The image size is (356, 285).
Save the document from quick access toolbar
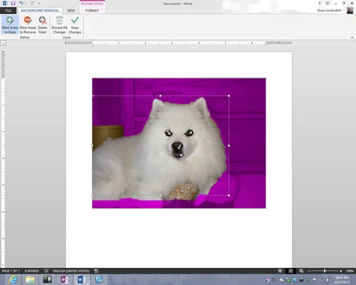click(13, 4)
